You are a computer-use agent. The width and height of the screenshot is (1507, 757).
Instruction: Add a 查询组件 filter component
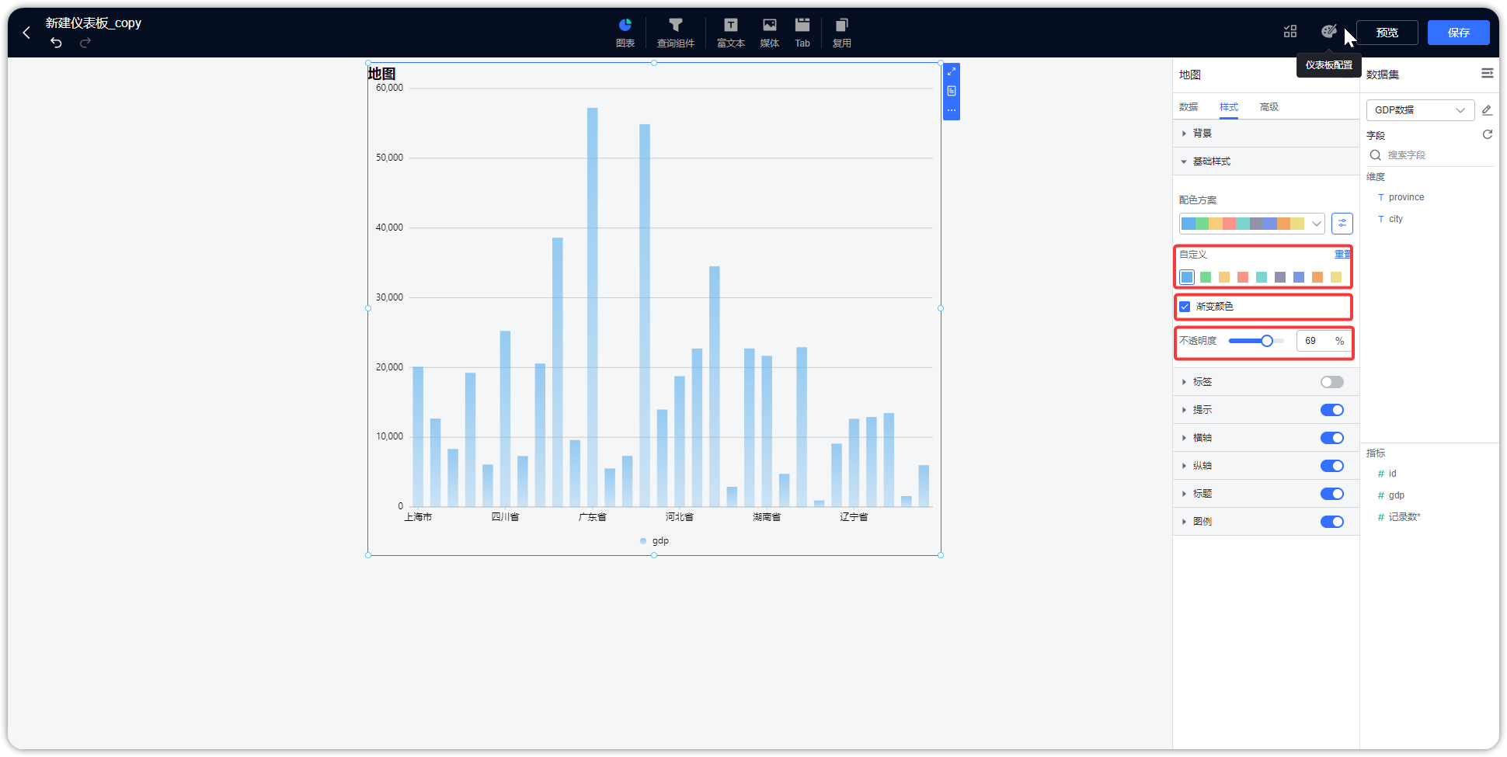[x=676, y=33]
